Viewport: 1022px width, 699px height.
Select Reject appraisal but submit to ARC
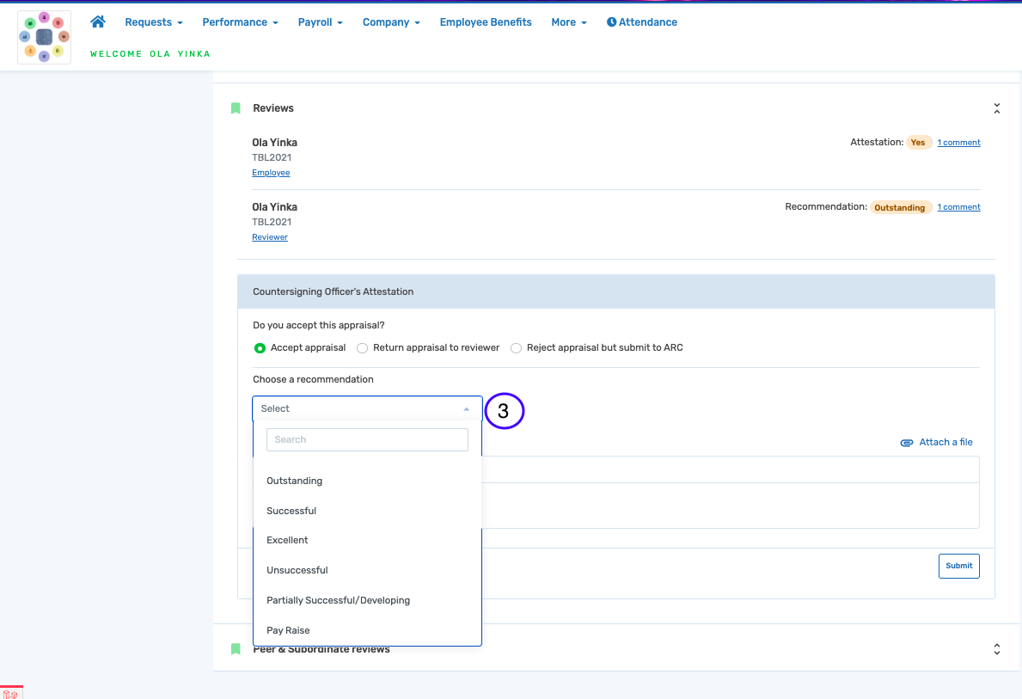tap(516, 348)
